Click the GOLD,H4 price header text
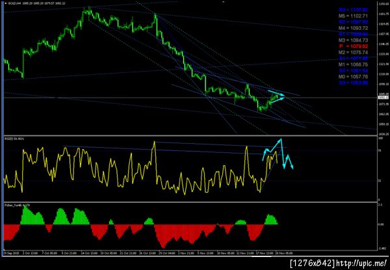This screenshot has height=270, width=390. (x=36, y=3)
